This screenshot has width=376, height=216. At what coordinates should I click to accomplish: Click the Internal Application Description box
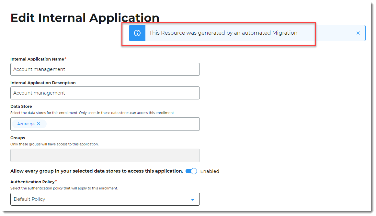click(105, 93)
